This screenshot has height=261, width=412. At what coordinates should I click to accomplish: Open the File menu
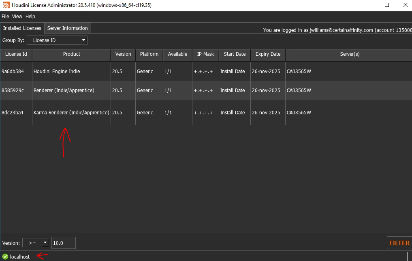5,16
